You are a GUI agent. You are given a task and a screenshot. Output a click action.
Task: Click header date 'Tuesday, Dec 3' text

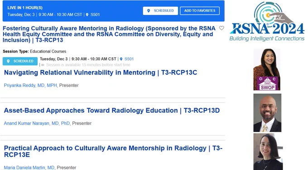click(21, 15)
